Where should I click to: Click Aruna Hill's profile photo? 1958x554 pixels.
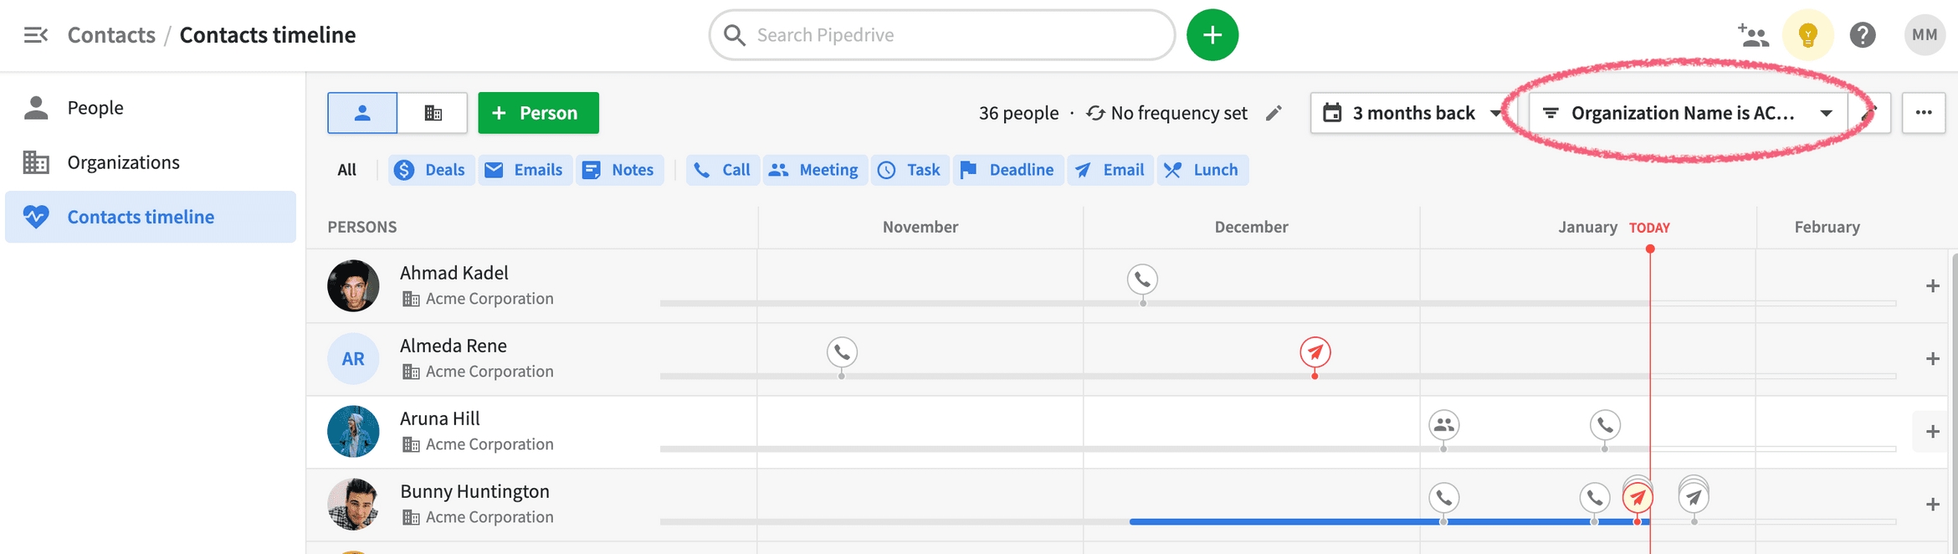pyautogui.click(x=353, y=432)
